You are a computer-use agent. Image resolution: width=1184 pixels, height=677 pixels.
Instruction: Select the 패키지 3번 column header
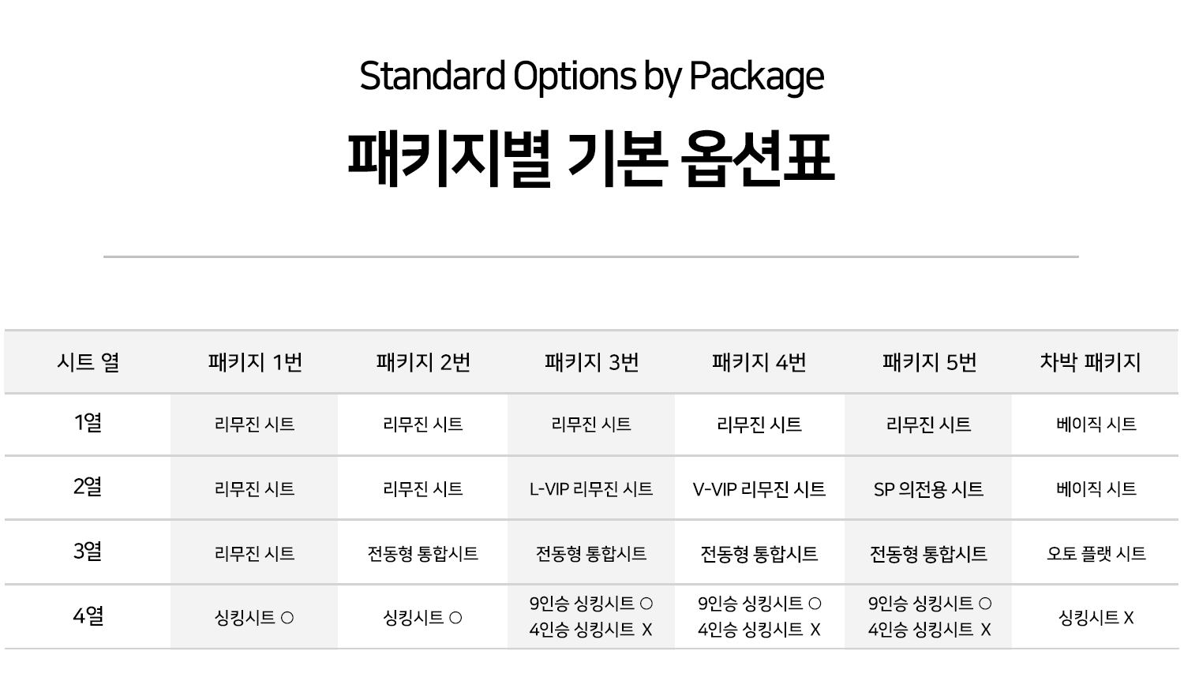591,362
